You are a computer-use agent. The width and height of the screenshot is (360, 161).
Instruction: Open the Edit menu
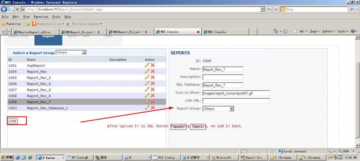[16, 17]
